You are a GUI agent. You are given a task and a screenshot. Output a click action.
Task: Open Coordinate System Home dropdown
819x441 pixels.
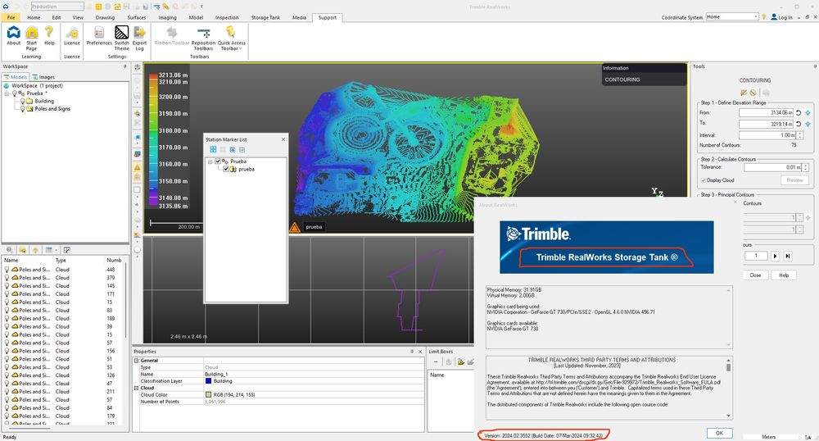[x=732, y=16]
